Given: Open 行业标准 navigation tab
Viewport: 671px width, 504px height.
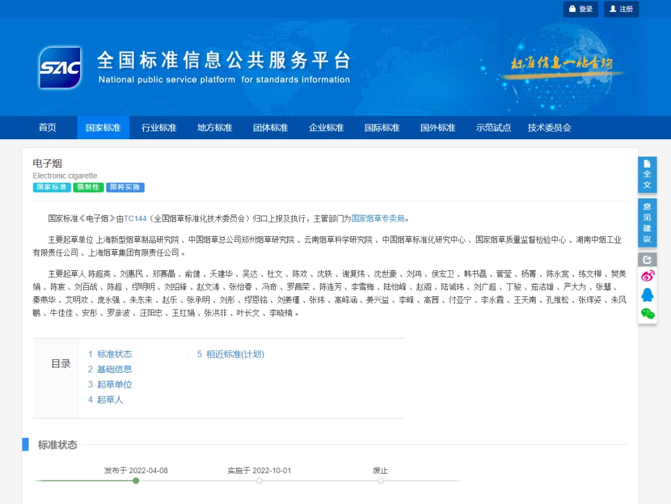Looking at the screenshot, I should coord(159,127).
